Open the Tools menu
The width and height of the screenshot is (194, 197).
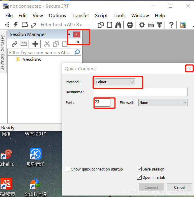[120, 15]
